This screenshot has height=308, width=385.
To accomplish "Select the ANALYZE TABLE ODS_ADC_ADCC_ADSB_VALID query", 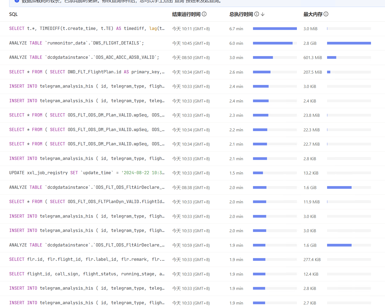I will 84,57.
